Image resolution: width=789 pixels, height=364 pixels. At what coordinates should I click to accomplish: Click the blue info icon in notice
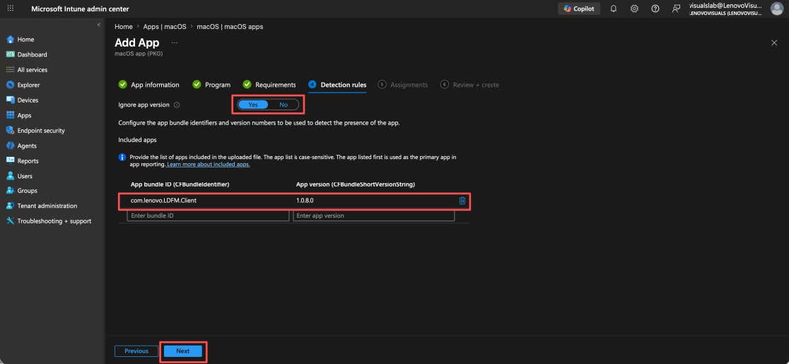[x=122, y=157]
